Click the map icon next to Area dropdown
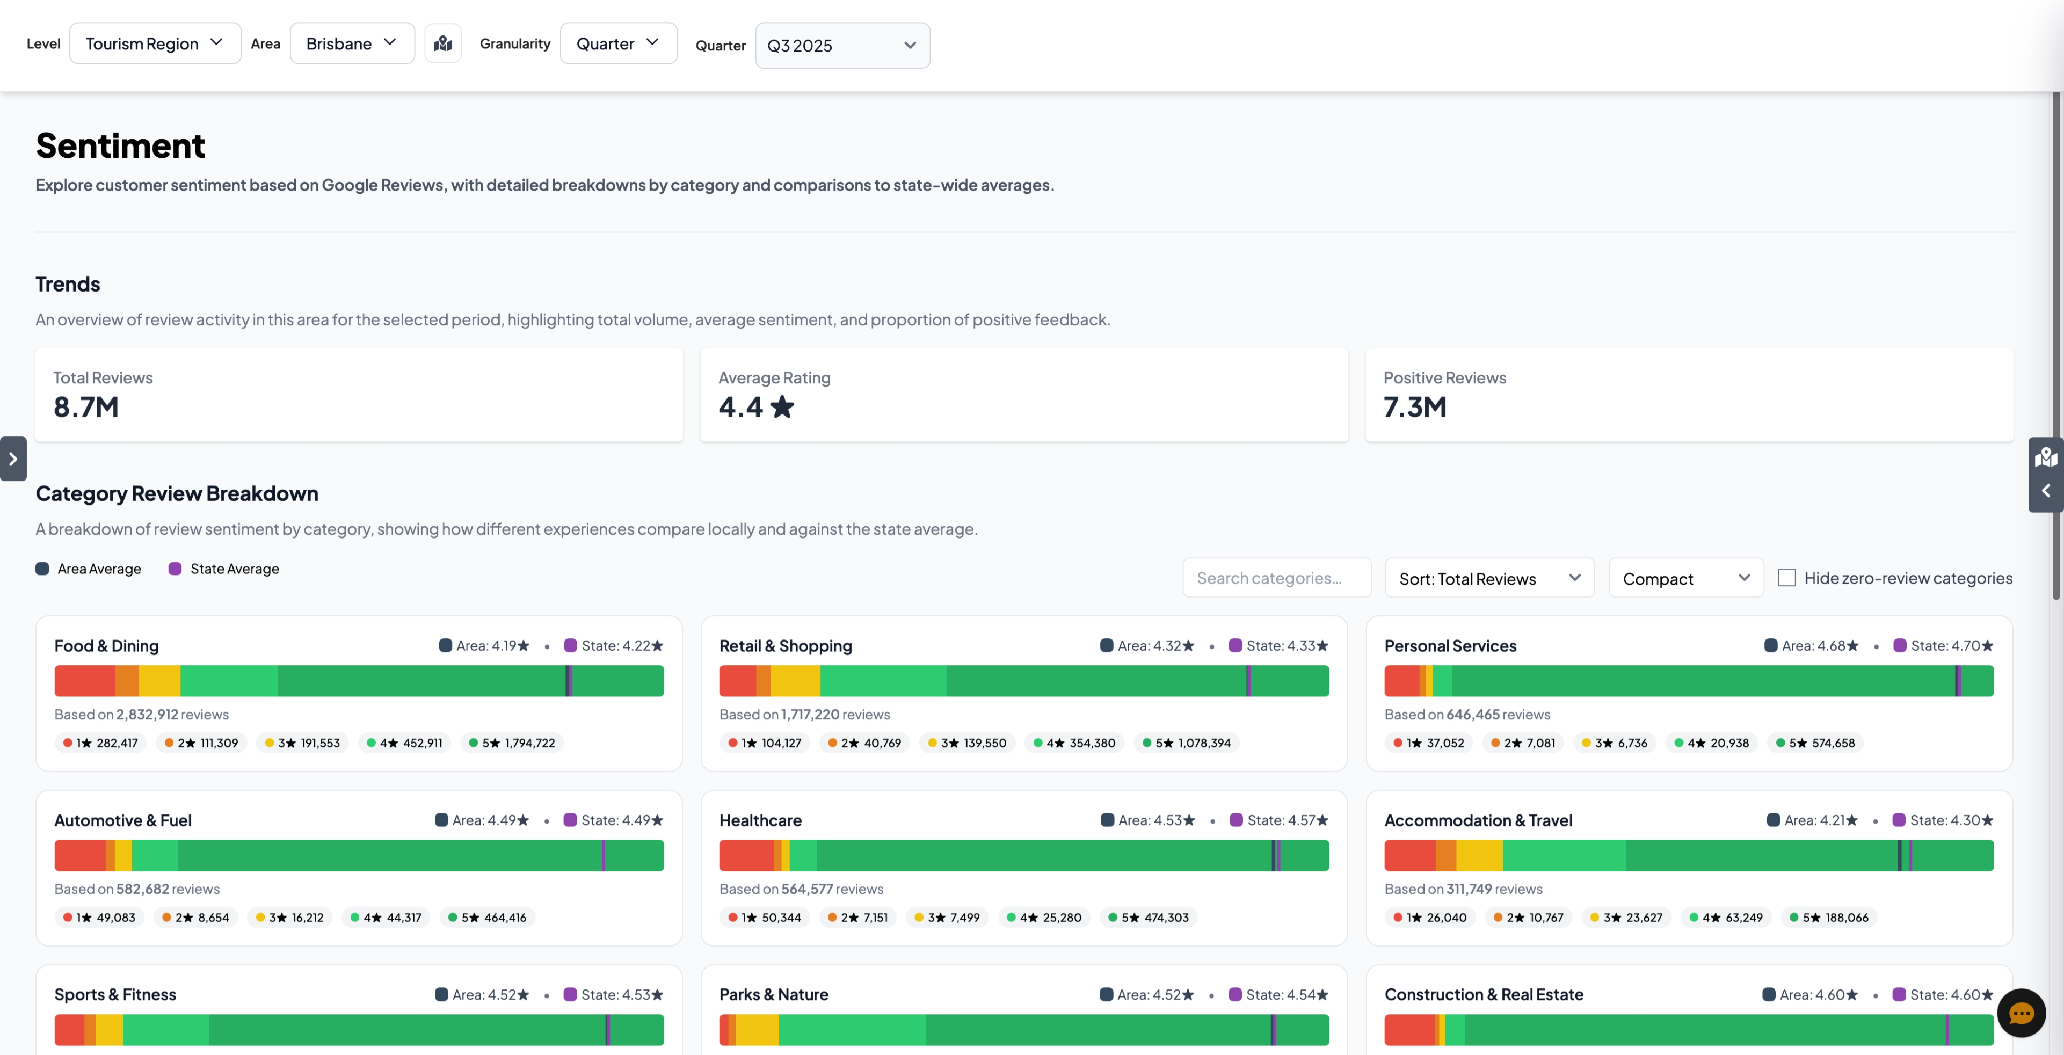Screen dimensions: 2064x1055 click(x=443, y=43)
